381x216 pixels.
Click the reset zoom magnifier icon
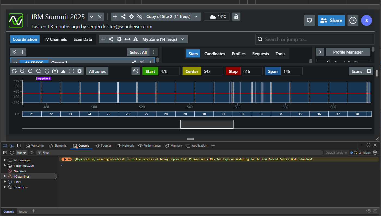39,71
